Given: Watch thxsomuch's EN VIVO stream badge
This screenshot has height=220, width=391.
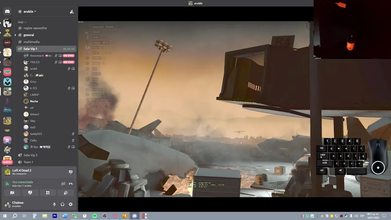Looking at the screenshot, I should (x=69, y=56).
